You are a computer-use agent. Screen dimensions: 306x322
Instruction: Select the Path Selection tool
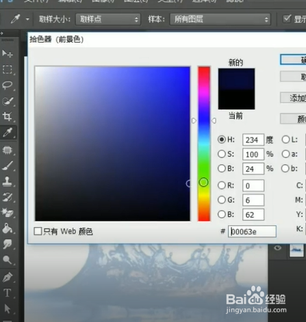coord(8,309)
